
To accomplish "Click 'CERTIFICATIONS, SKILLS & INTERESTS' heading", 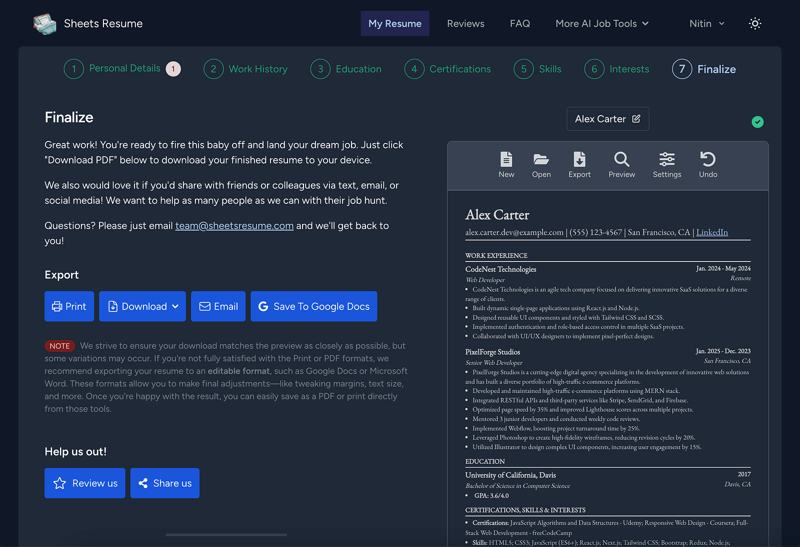I will (x=525, y=510).
